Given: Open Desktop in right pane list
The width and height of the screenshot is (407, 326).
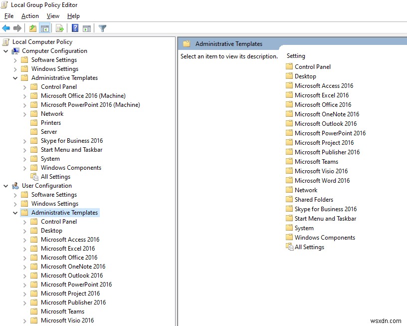Looking at the screenshot, I should tap(306, 76).
